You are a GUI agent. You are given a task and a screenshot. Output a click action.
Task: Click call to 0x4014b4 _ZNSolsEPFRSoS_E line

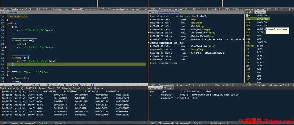pyautogui.click(x=188, y=53)
